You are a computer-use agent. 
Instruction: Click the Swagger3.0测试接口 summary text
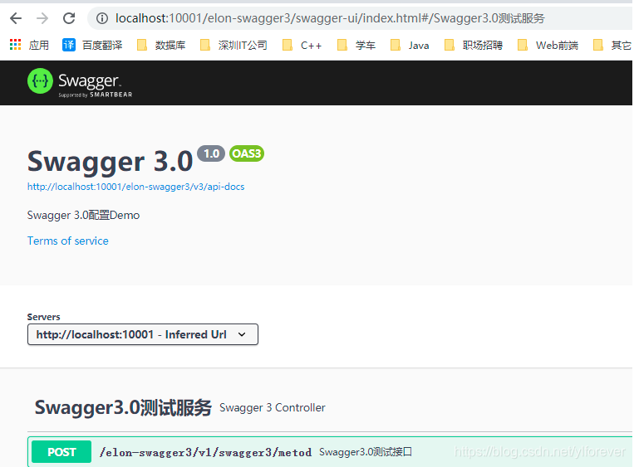coord(365,452)
